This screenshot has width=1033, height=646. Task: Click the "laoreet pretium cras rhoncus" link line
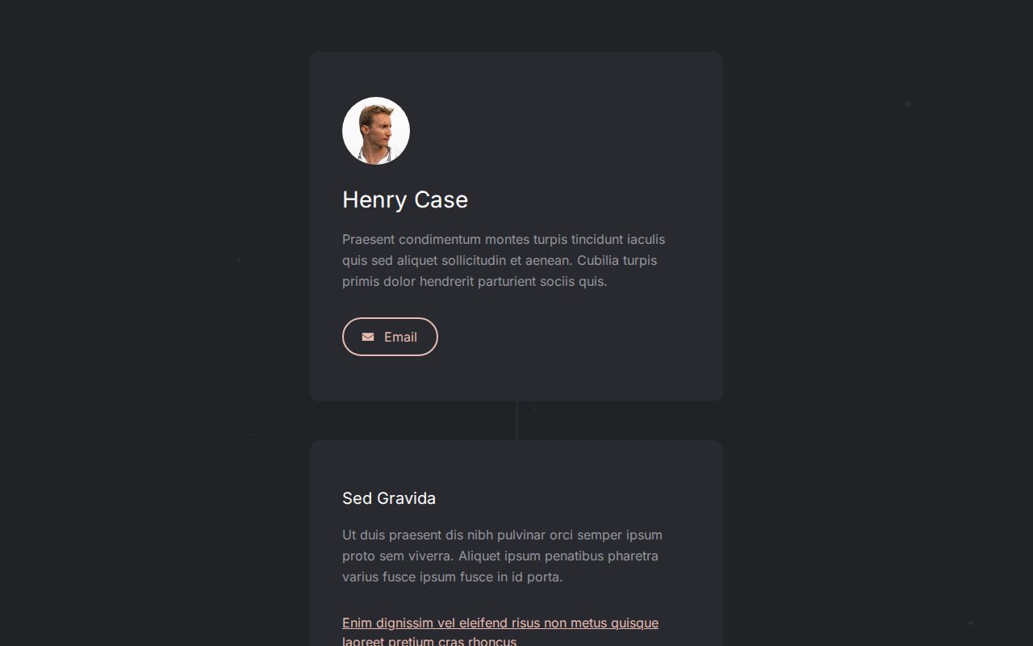[x=429, y=641]
